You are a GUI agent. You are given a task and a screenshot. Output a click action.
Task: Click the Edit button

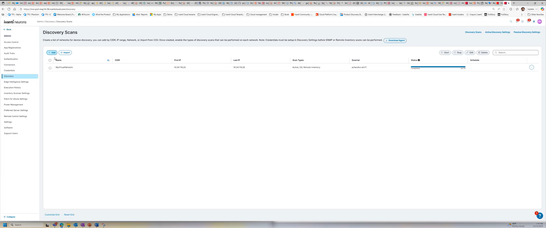click(x=470, y=53)
